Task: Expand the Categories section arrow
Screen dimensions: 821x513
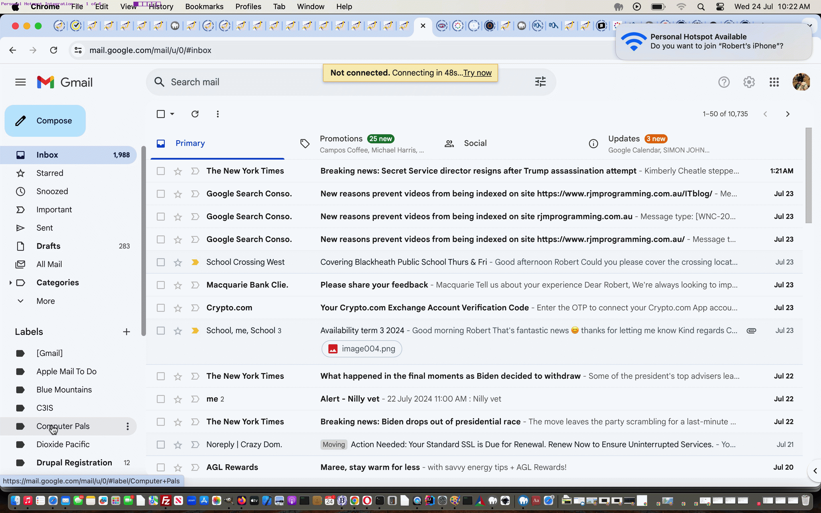Action: [10, 283]
